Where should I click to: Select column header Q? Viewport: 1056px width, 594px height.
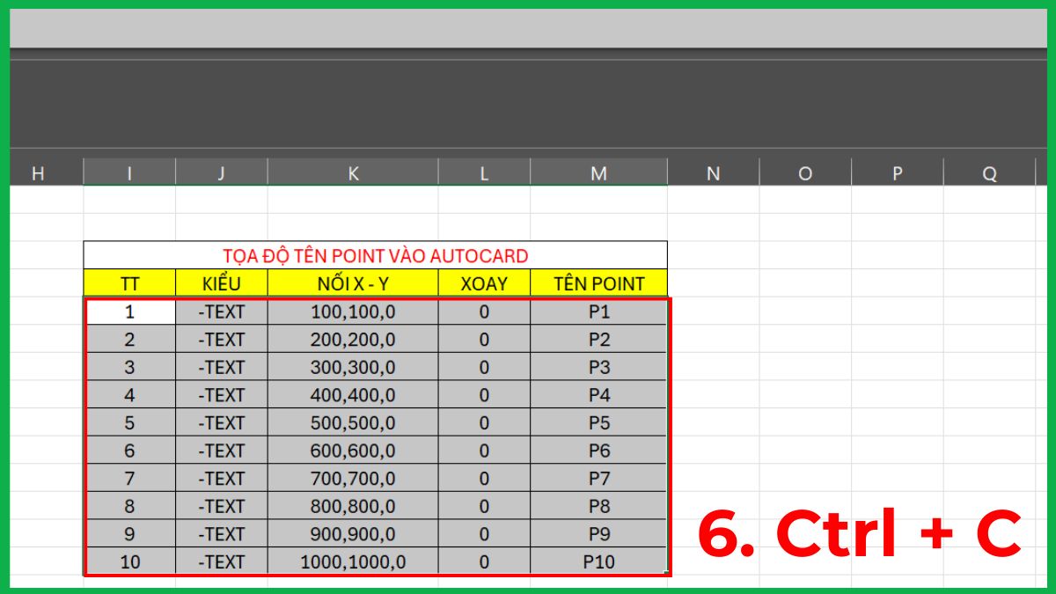pos(988,172)
